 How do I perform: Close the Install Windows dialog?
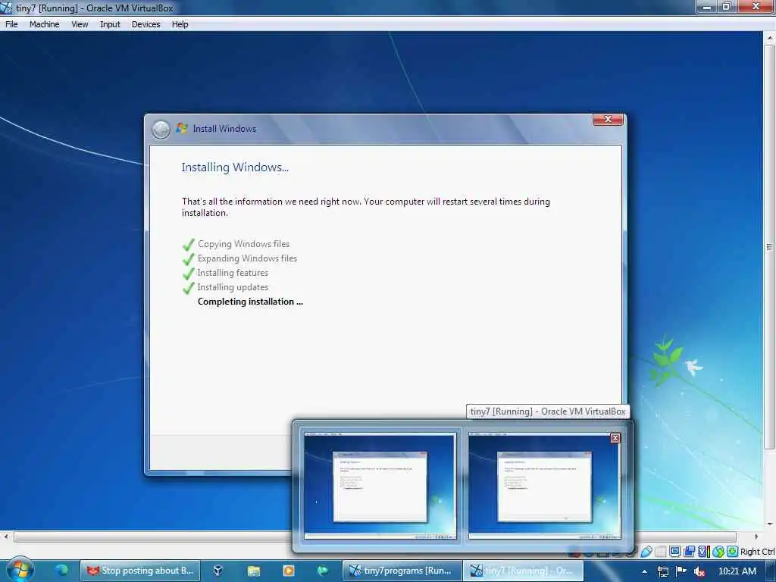[608, 119]
